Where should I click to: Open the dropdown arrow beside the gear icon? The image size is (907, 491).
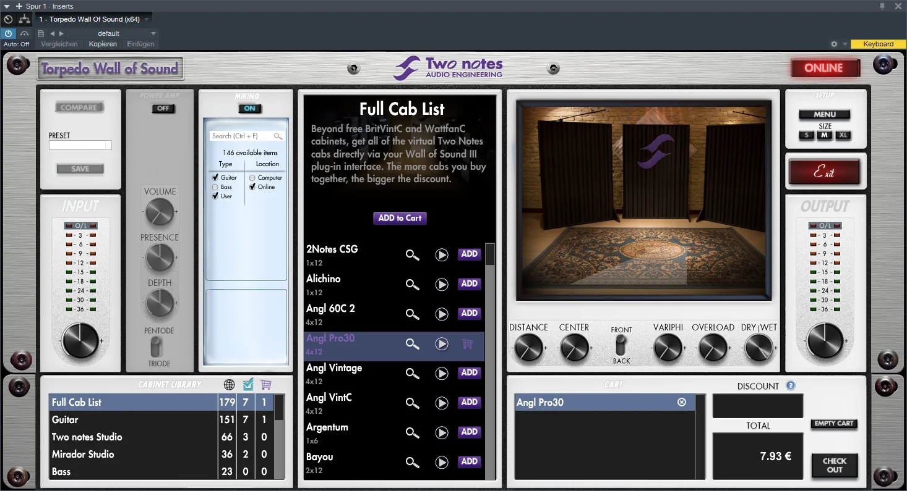845,44
